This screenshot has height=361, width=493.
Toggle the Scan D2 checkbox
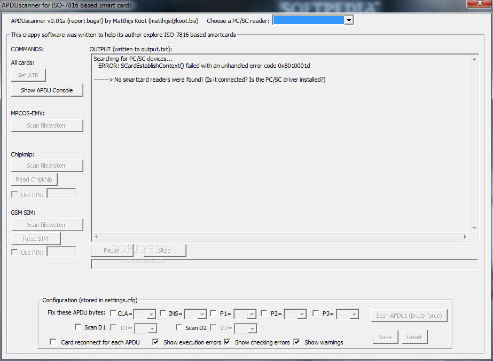coord(179,327)
